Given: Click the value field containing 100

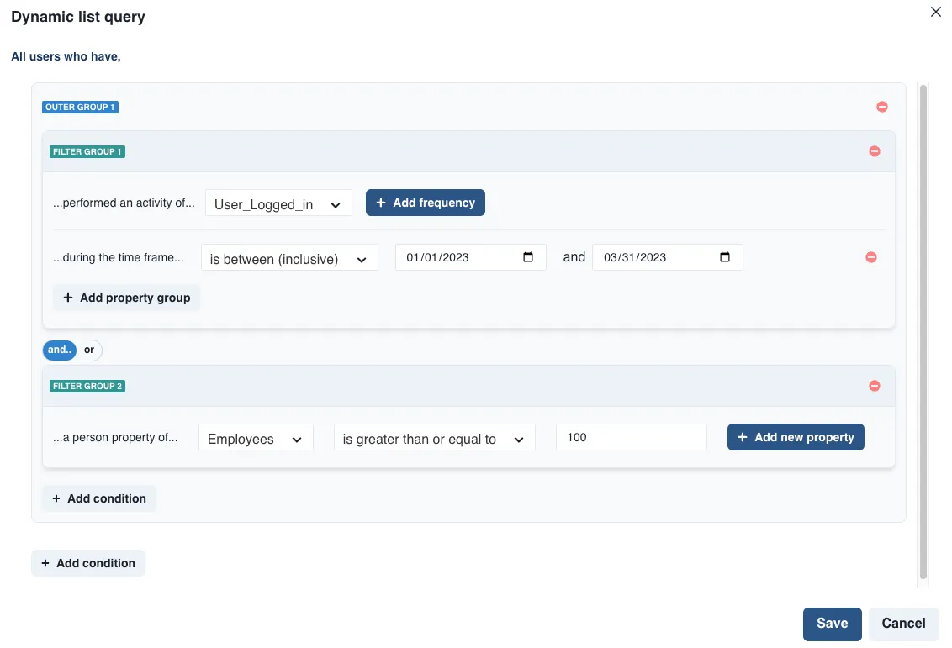Looking at the screenshot, I should 631,437.
